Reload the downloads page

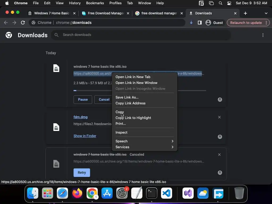tap(23, 23)
